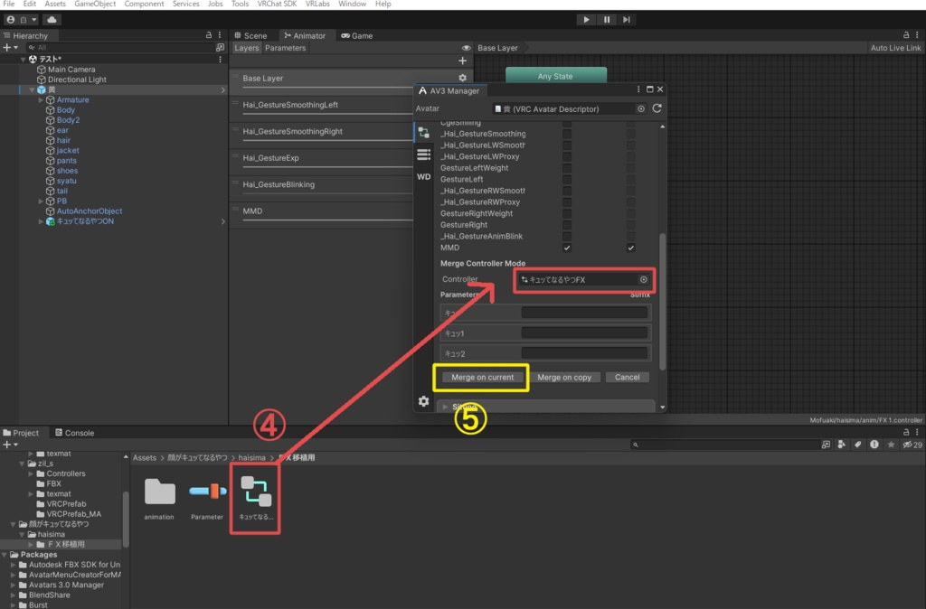Open the Hierarchy create plus dropdown
The image size is (926, 609).
[10, 47]
